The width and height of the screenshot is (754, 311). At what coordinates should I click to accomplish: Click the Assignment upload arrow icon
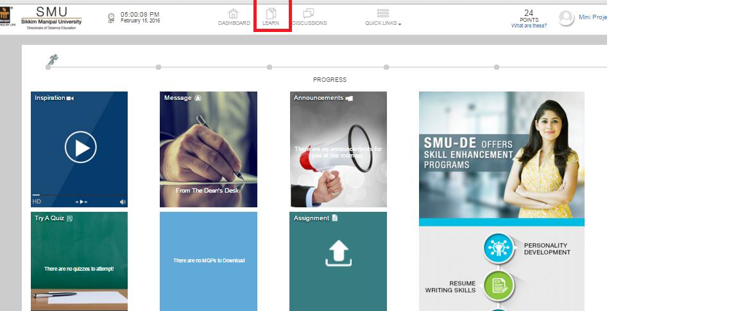click(x=338, y=253)
